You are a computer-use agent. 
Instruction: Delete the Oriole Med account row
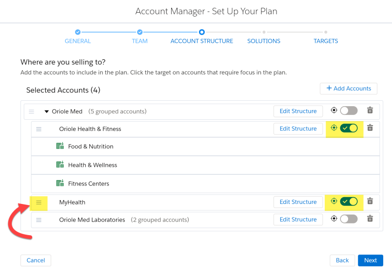(370, 110)
